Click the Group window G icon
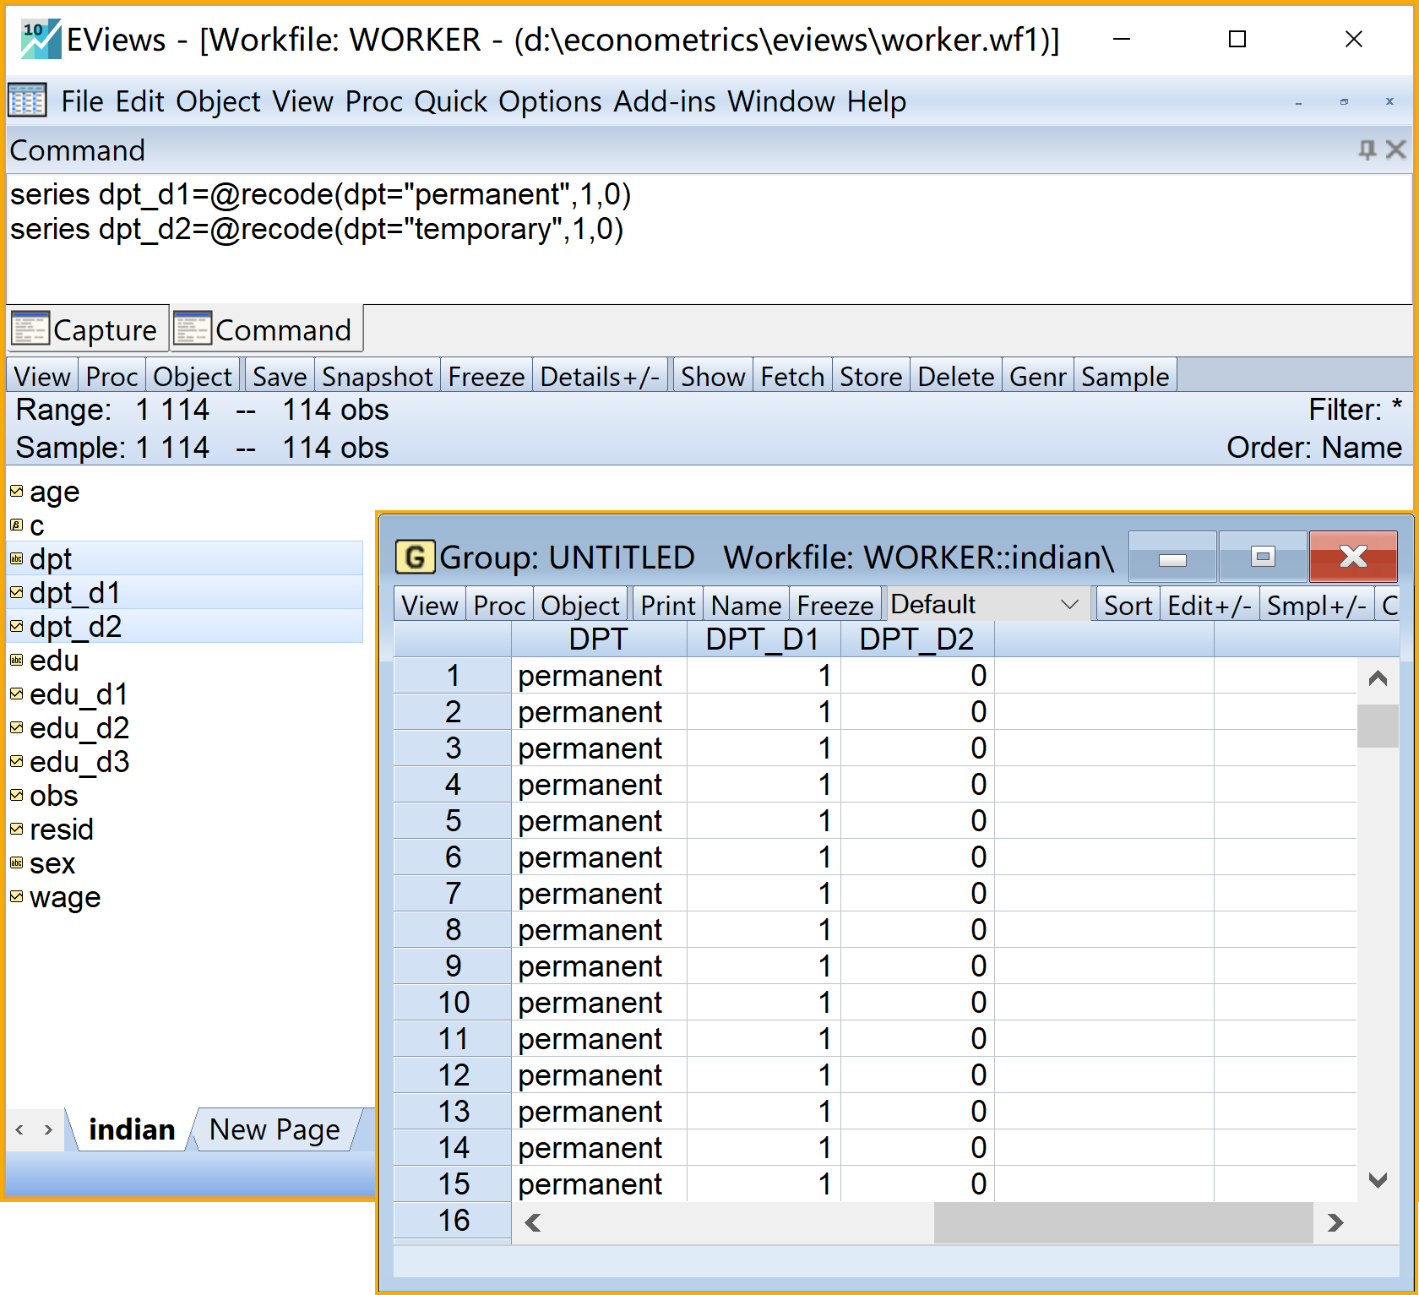This screenshot has height=1295, width=1419. click(x=415, y=558)
